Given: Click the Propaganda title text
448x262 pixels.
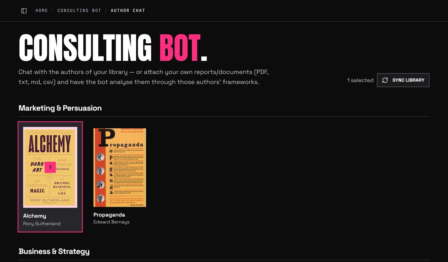Looking at the screenshot, I should click(x=109, y=215).
